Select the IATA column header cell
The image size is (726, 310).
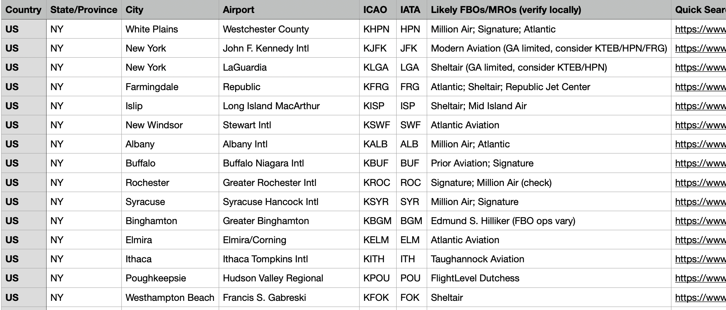411,10
